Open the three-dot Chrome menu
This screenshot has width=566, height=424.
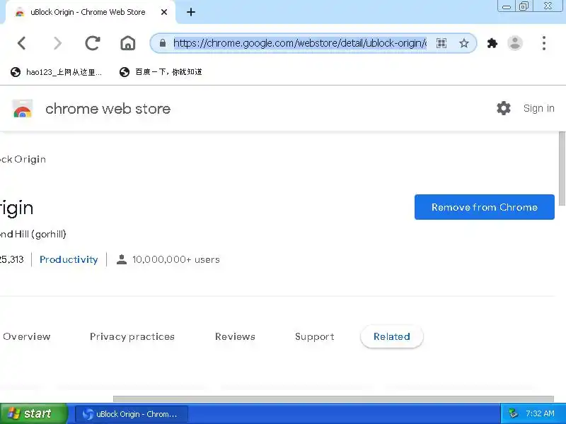click(x=544, y=43)
